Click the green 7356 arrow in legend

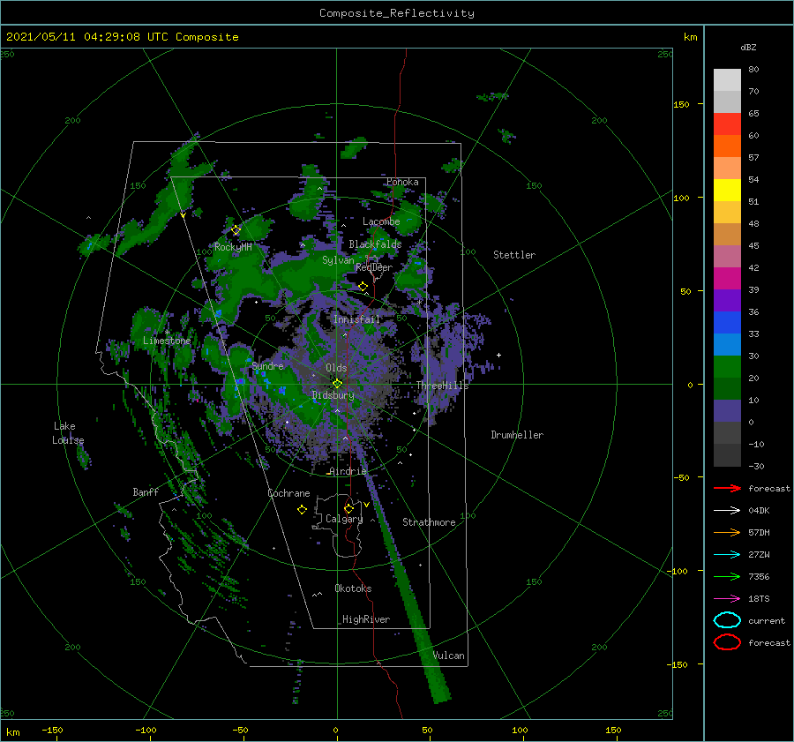click(727, 576)
